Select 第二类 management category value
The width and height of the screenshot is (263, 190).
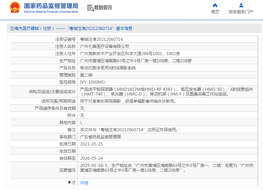coord(86,75)
